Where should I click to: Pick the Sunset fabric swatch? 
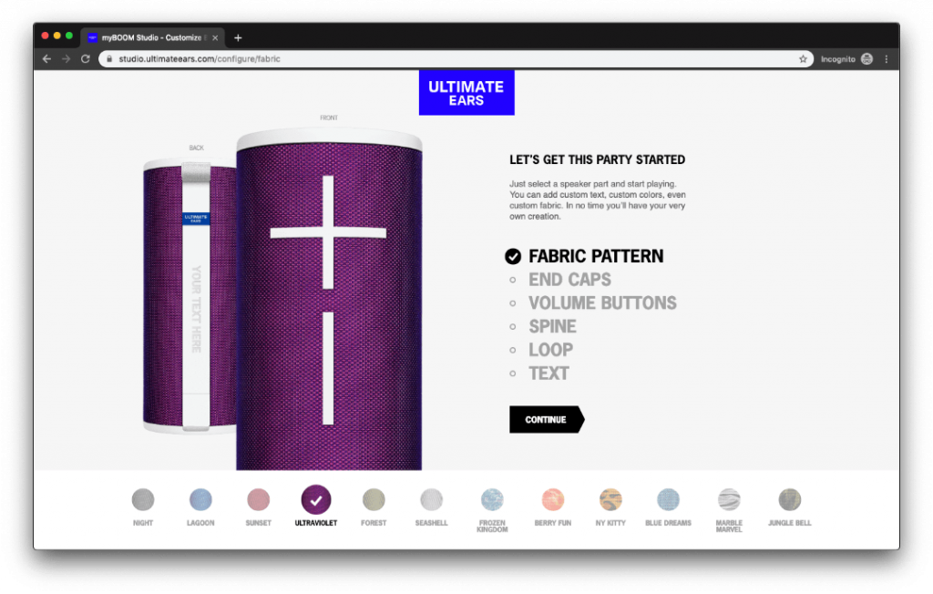[x=258, y=500]
